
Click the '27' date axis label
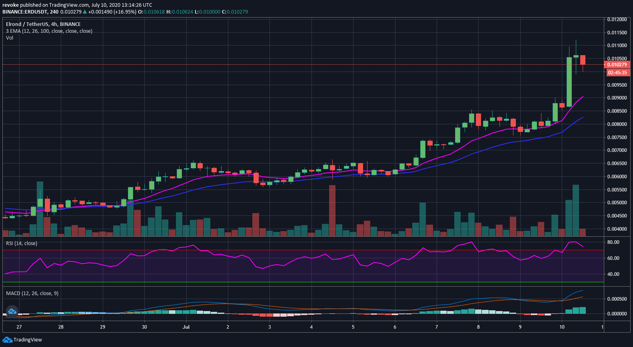19,327
